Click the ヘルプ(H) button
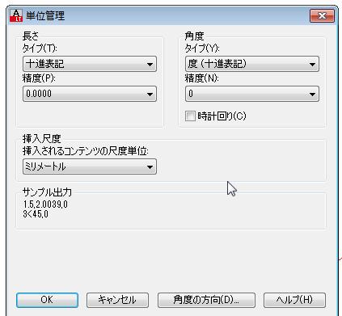Image resolution: width=342 pixels, height=316 pixels. pyautogui.click(x=294, y=300)
